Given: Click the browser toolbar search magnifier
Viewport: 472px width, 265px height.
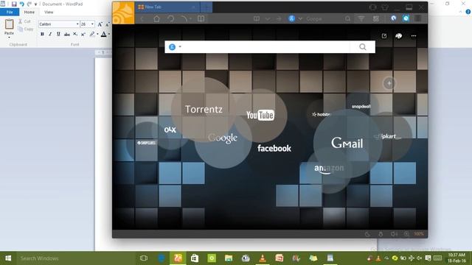Looking at the screenshot, I should point(347,18).
